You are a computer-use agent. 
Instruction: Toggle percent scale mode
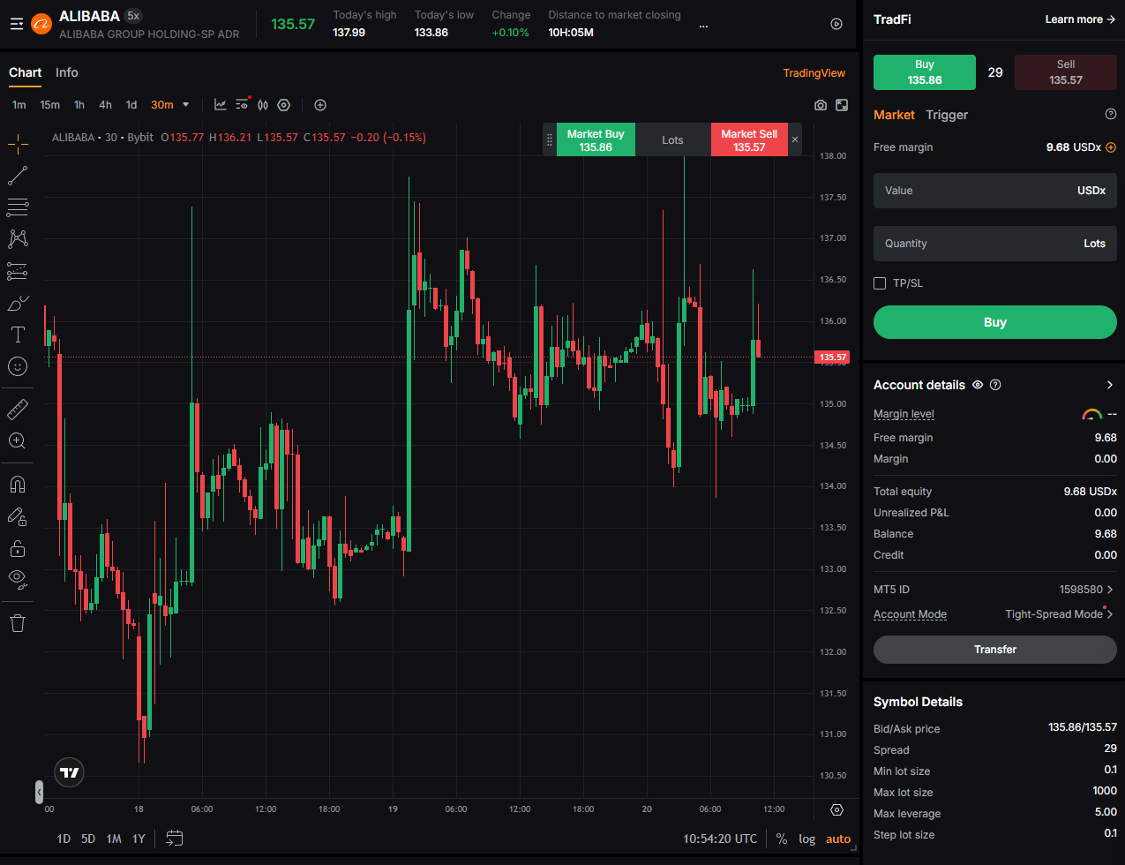(782, 839)
